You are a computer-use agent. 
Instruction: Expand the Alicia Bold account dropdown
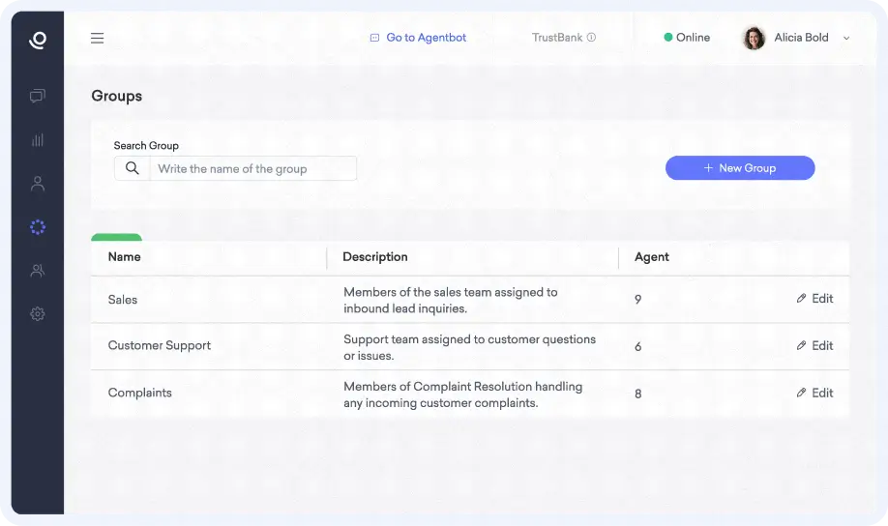click(846, 39)
